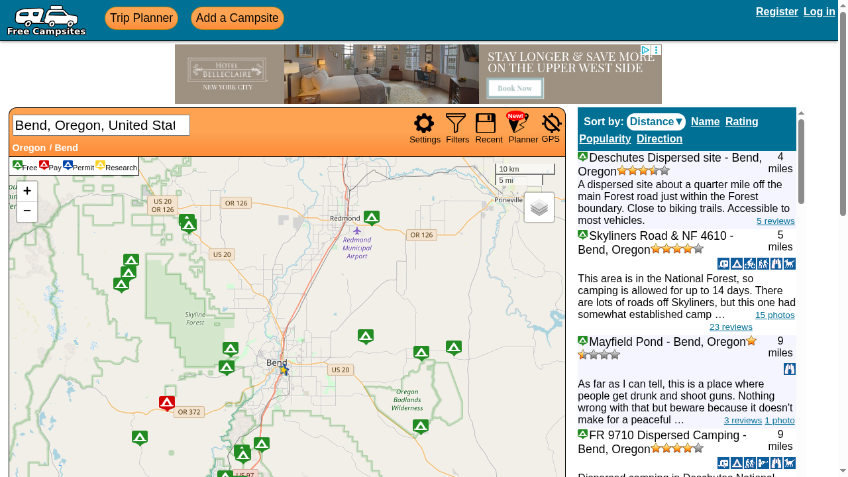Zoom out the map with minus
The image size is (848, 477).
(27, 211)
